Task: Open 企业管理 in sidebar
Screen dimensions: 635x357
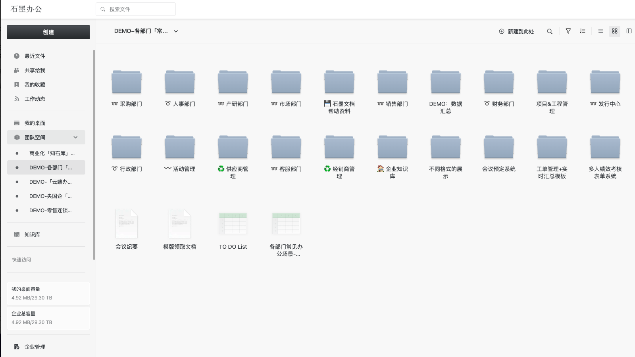Action: pyautogui.click(x=46, y=347)
